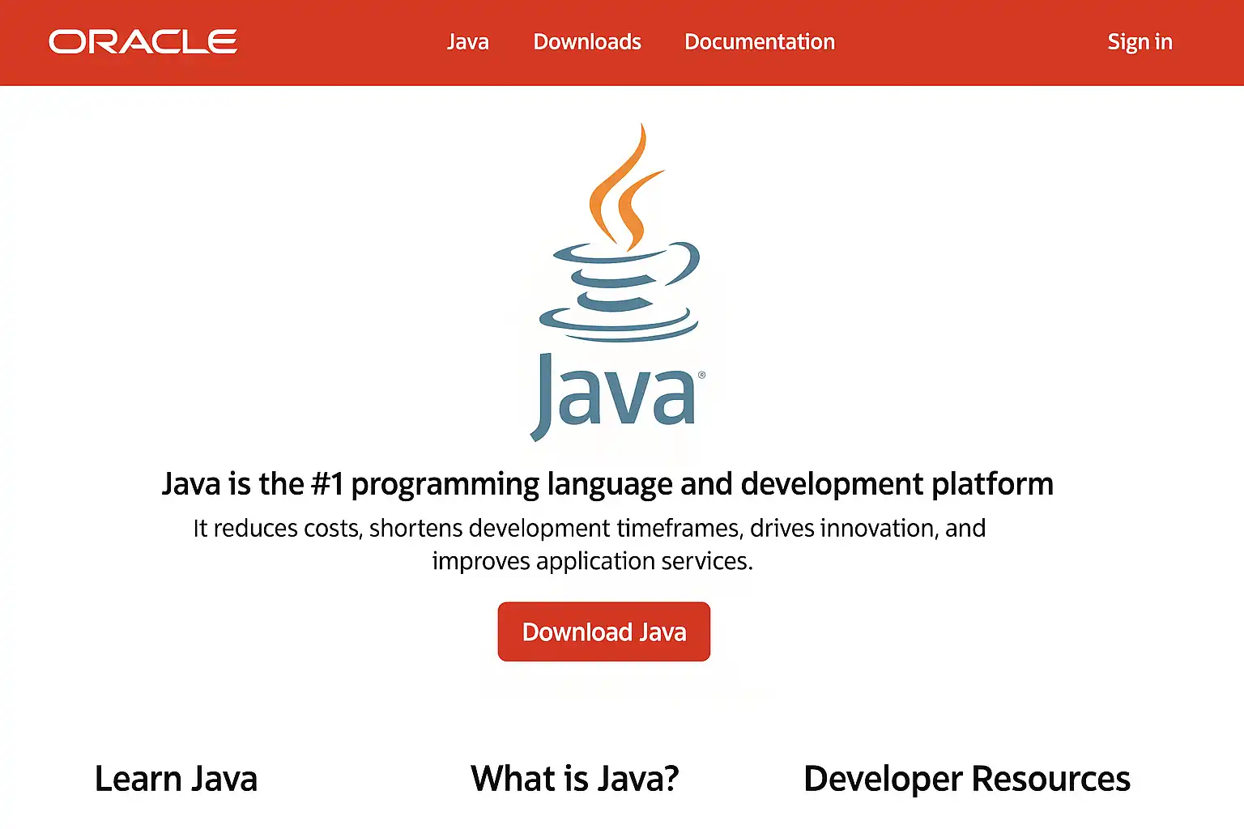This screenshot has height=829, width=1244.
Task: Open the Documentation navigation item
Action: [x=760, y=42]
